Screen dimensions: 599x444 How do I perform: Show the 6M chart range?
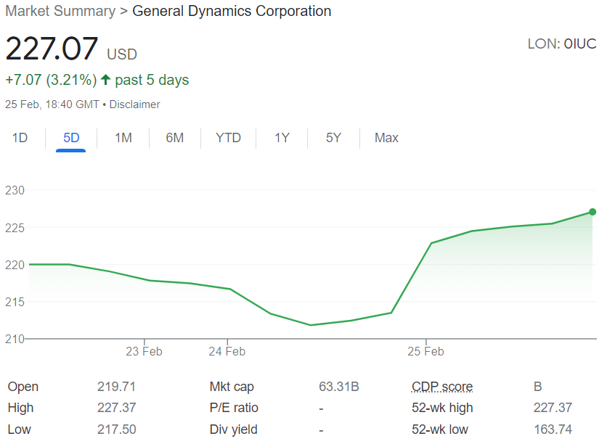click(x=174, y=137)
